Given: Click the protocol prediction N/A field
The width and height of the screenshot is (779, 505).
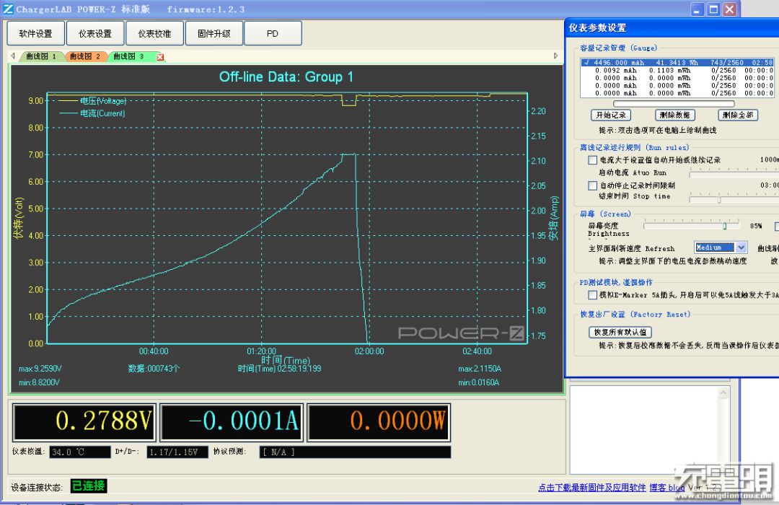Looking at the screenshot, I should pos(355,452).
